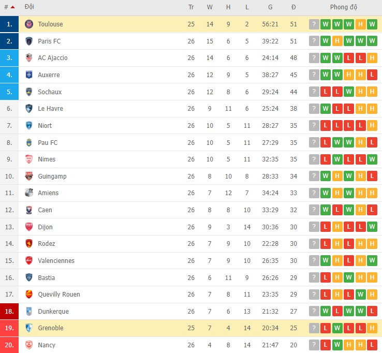
Task: Click the Guingamp team crest
Action: pos(29,176)
